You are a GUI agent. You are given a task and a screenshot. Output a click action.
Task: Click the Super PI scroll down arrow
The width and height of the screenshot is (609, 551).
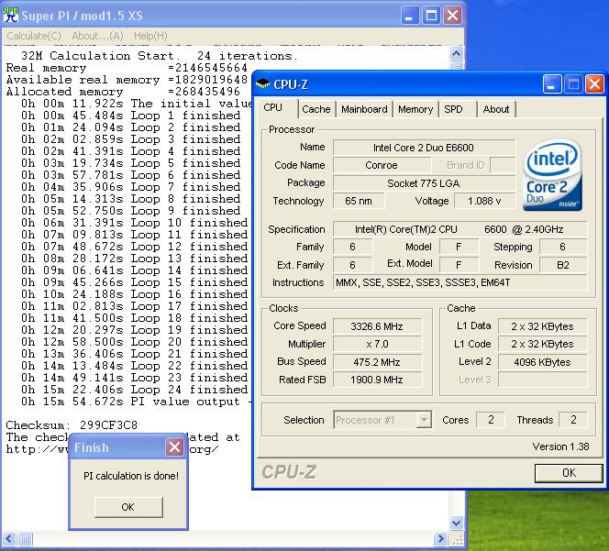coord(457,523)
